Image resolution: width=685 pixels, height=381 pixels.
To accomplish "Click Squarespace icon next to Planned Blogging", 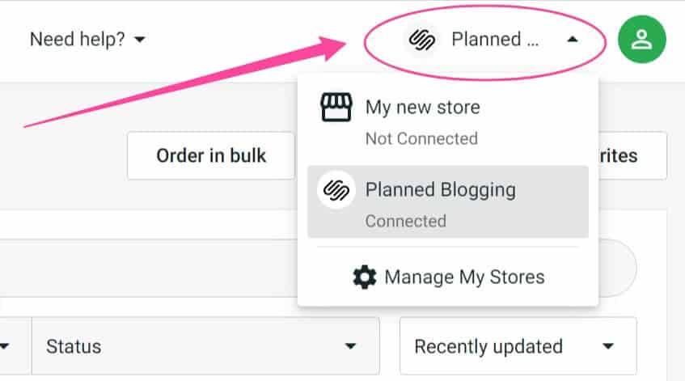I will pyautogui.click(x=336, y=190).
